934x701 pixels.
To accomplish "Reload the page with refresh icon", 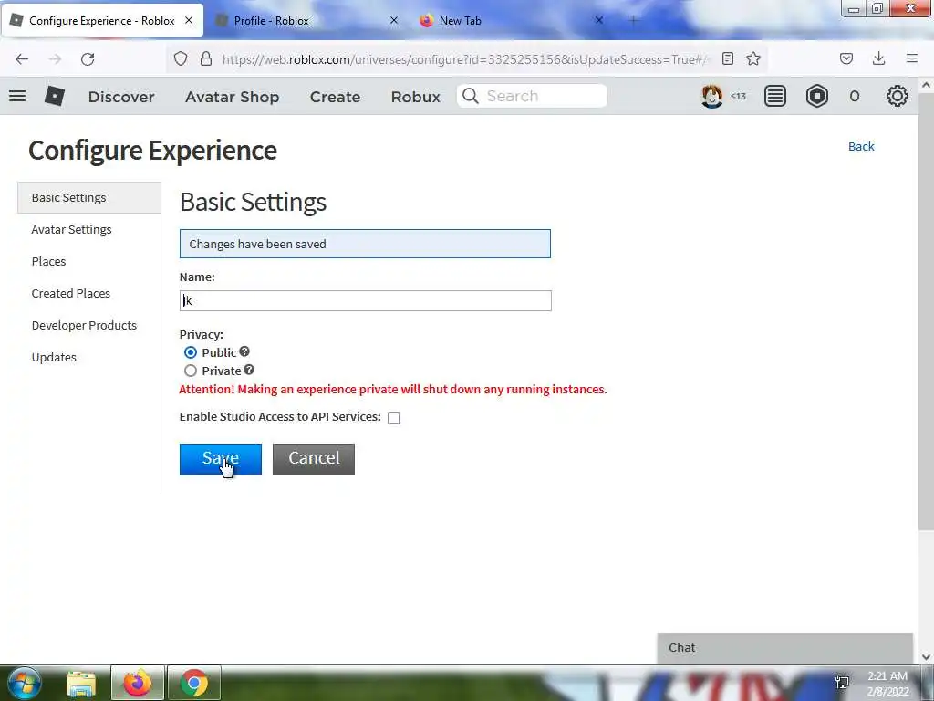I will (88, 59).
